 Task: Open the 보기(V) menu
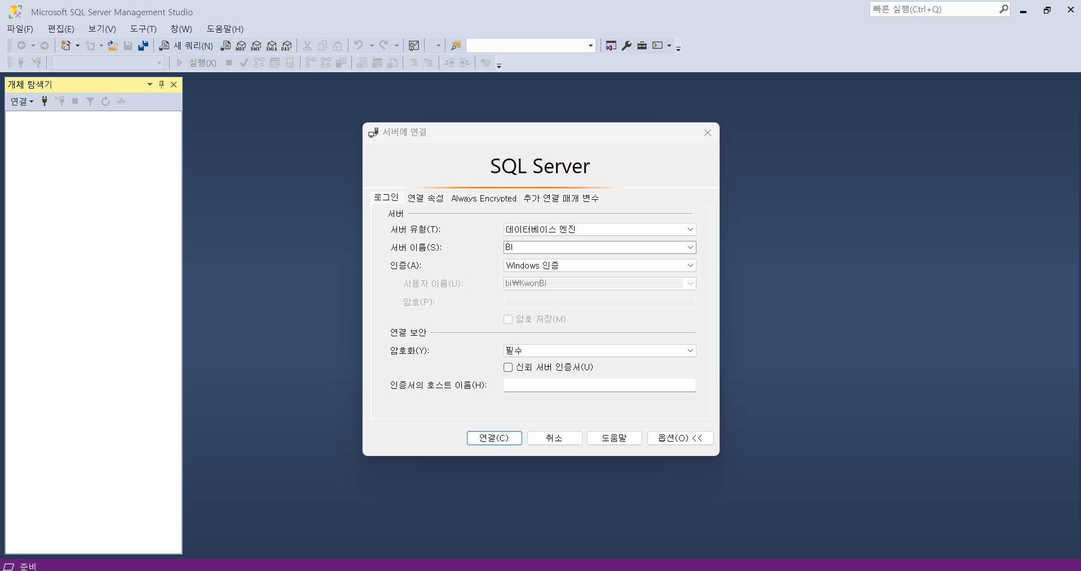pos(102,29)
